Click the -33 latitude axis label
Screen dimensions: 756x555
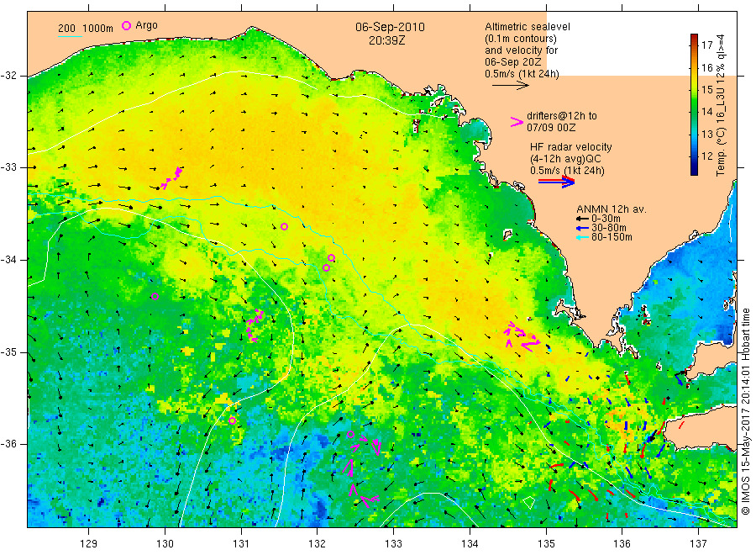8,167
